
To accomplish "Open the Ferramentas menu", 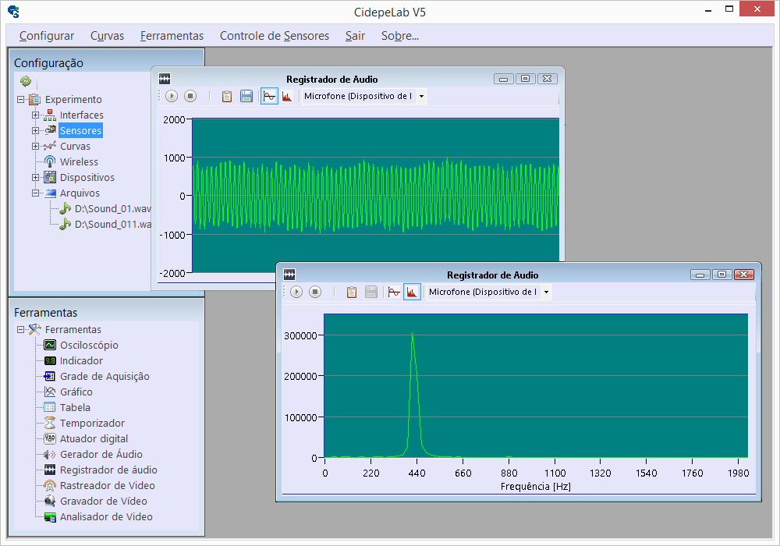I will point(172,36).
